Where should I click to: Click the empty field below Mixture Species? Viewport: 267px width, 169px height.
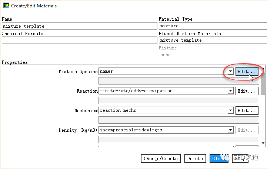pos(178,81)
